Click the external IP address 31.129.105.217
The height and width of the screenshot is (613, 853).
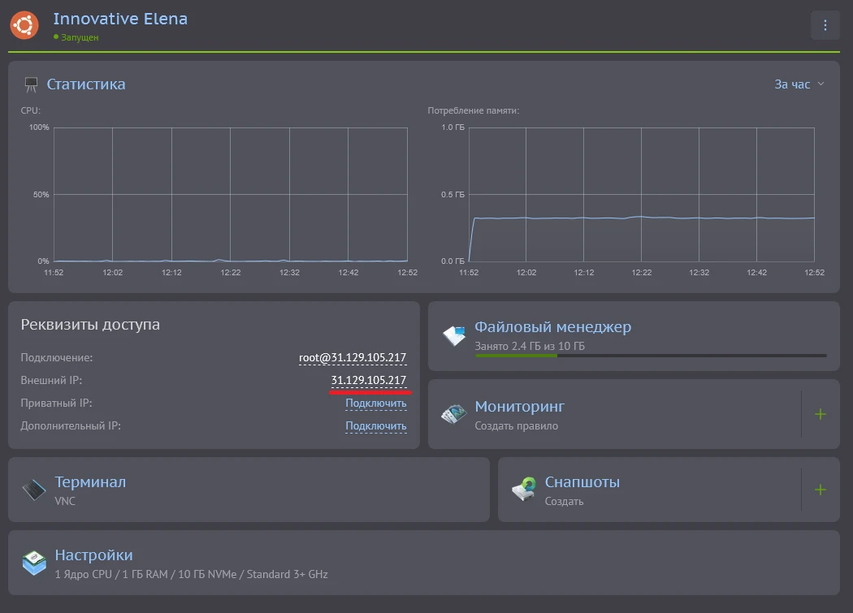click(368, 381)
